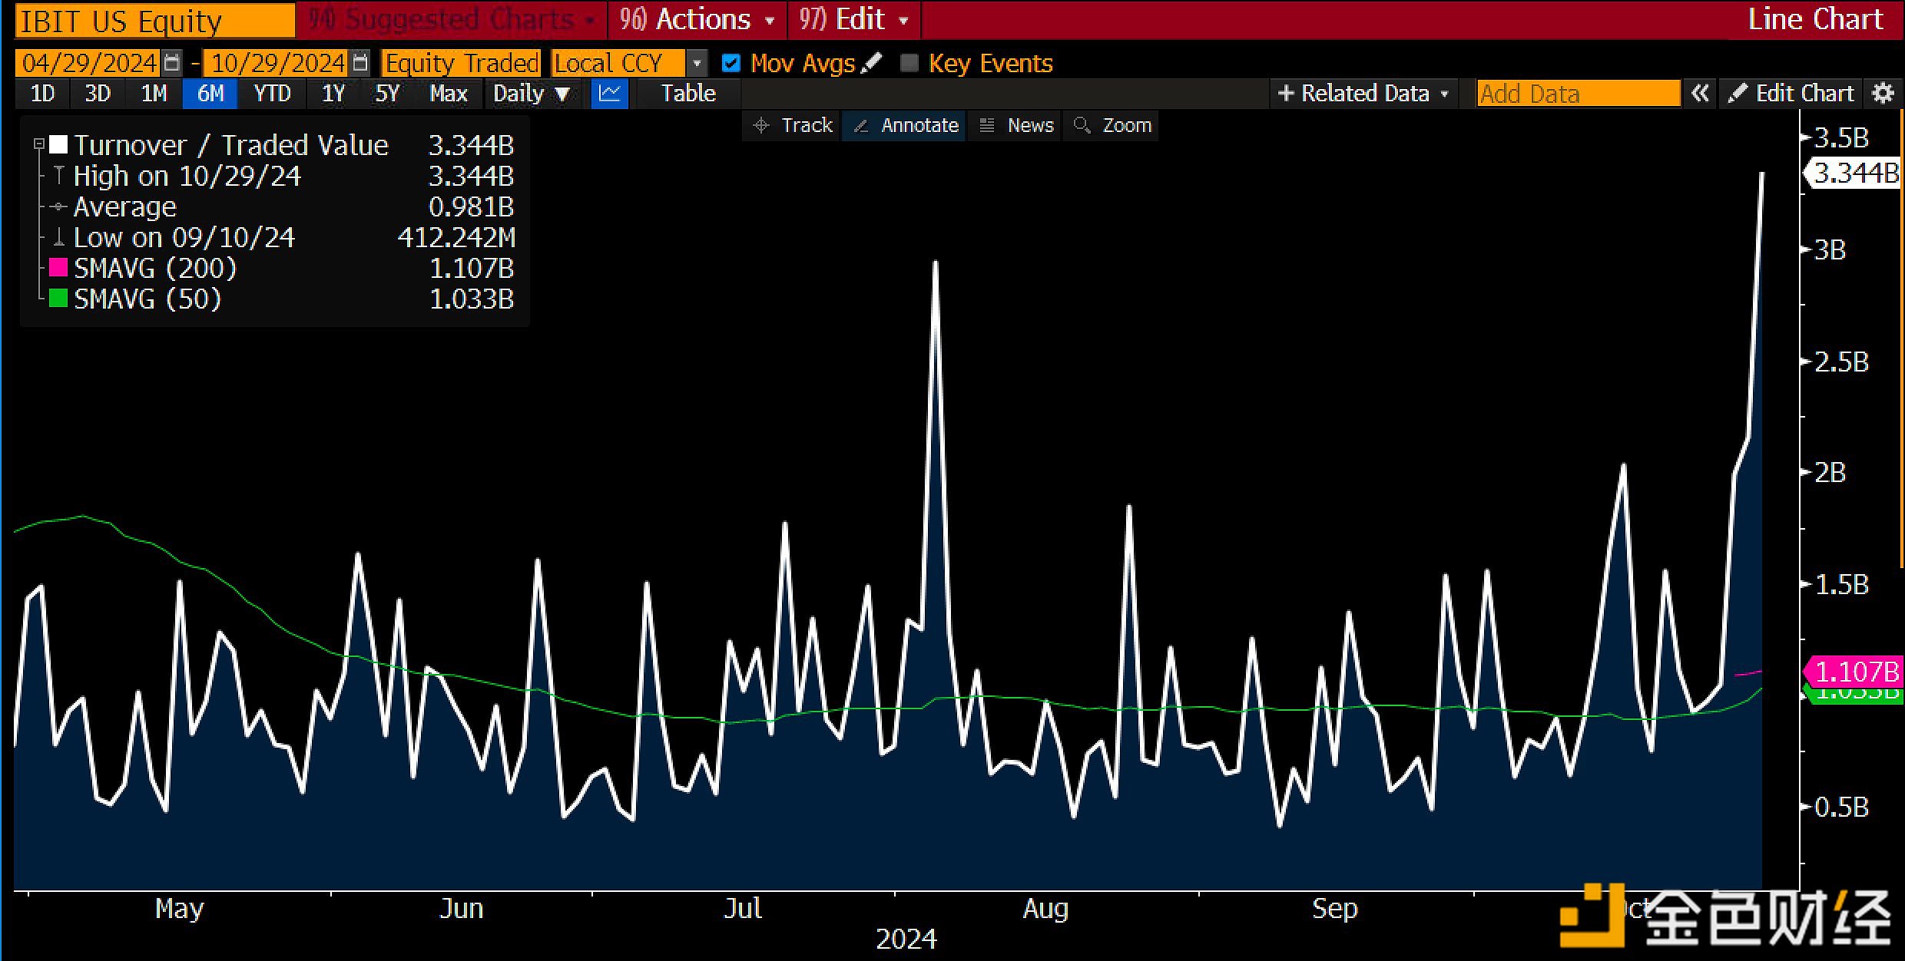Screen dimensions: 1905x961
Task: Click SMAVG (200) magenta swatch
Action: 58,267
